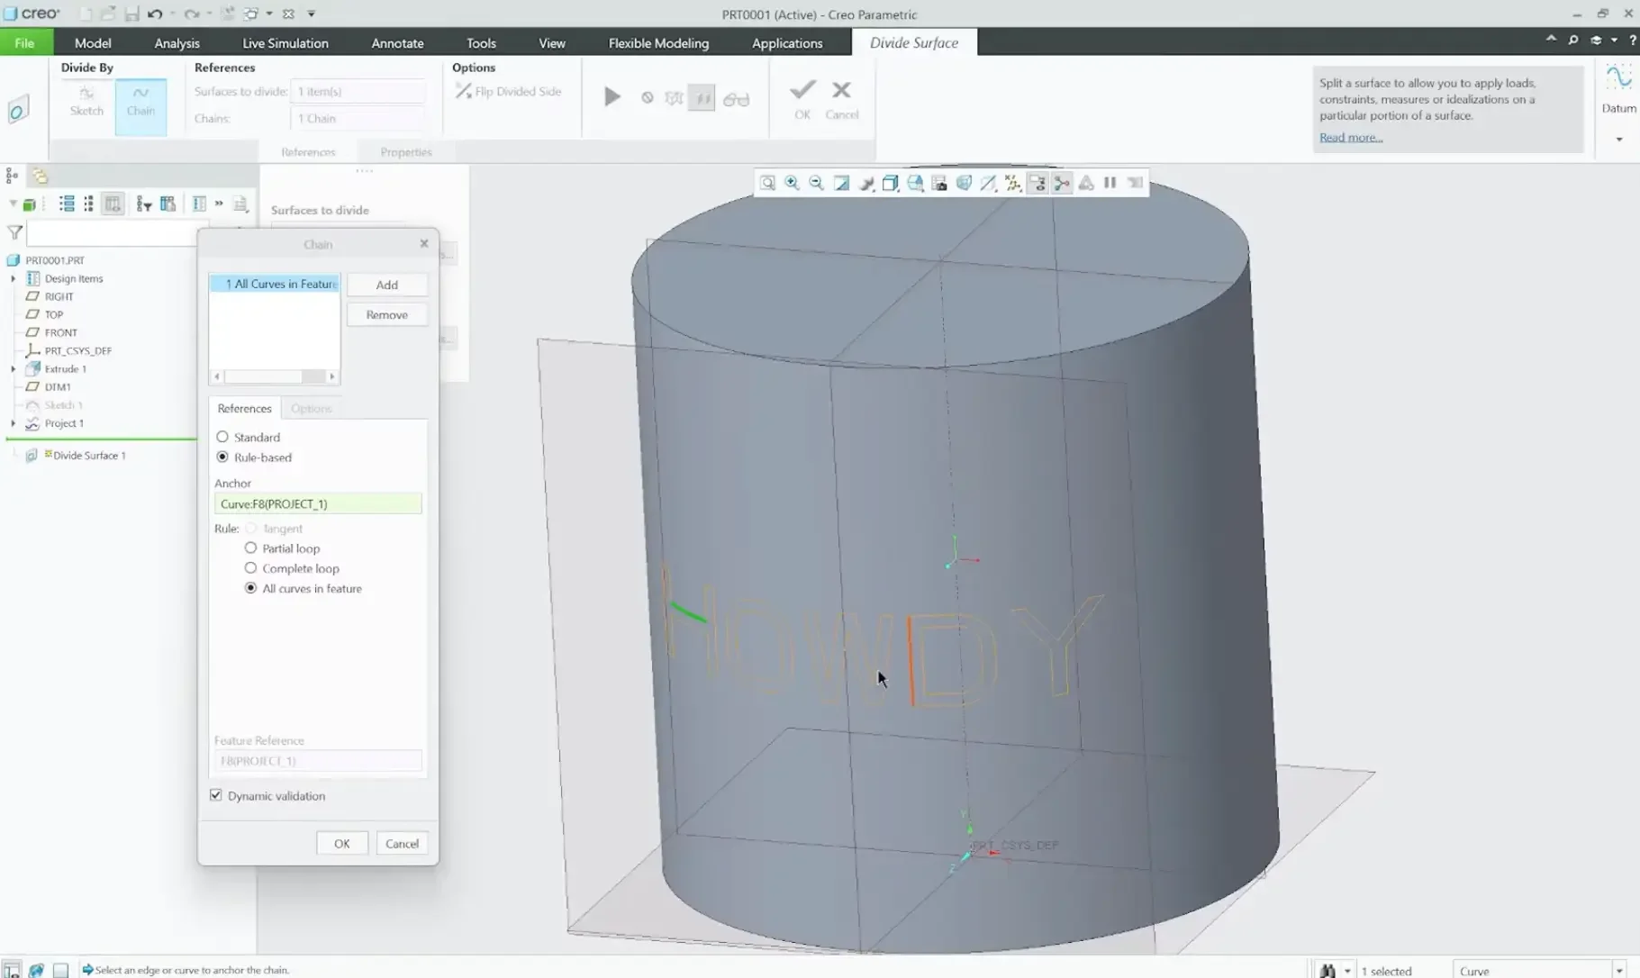Click the Repaint icon in graphics toolbar
Viewport: 1640px width, 978px height.
click(x=841, y=183)
